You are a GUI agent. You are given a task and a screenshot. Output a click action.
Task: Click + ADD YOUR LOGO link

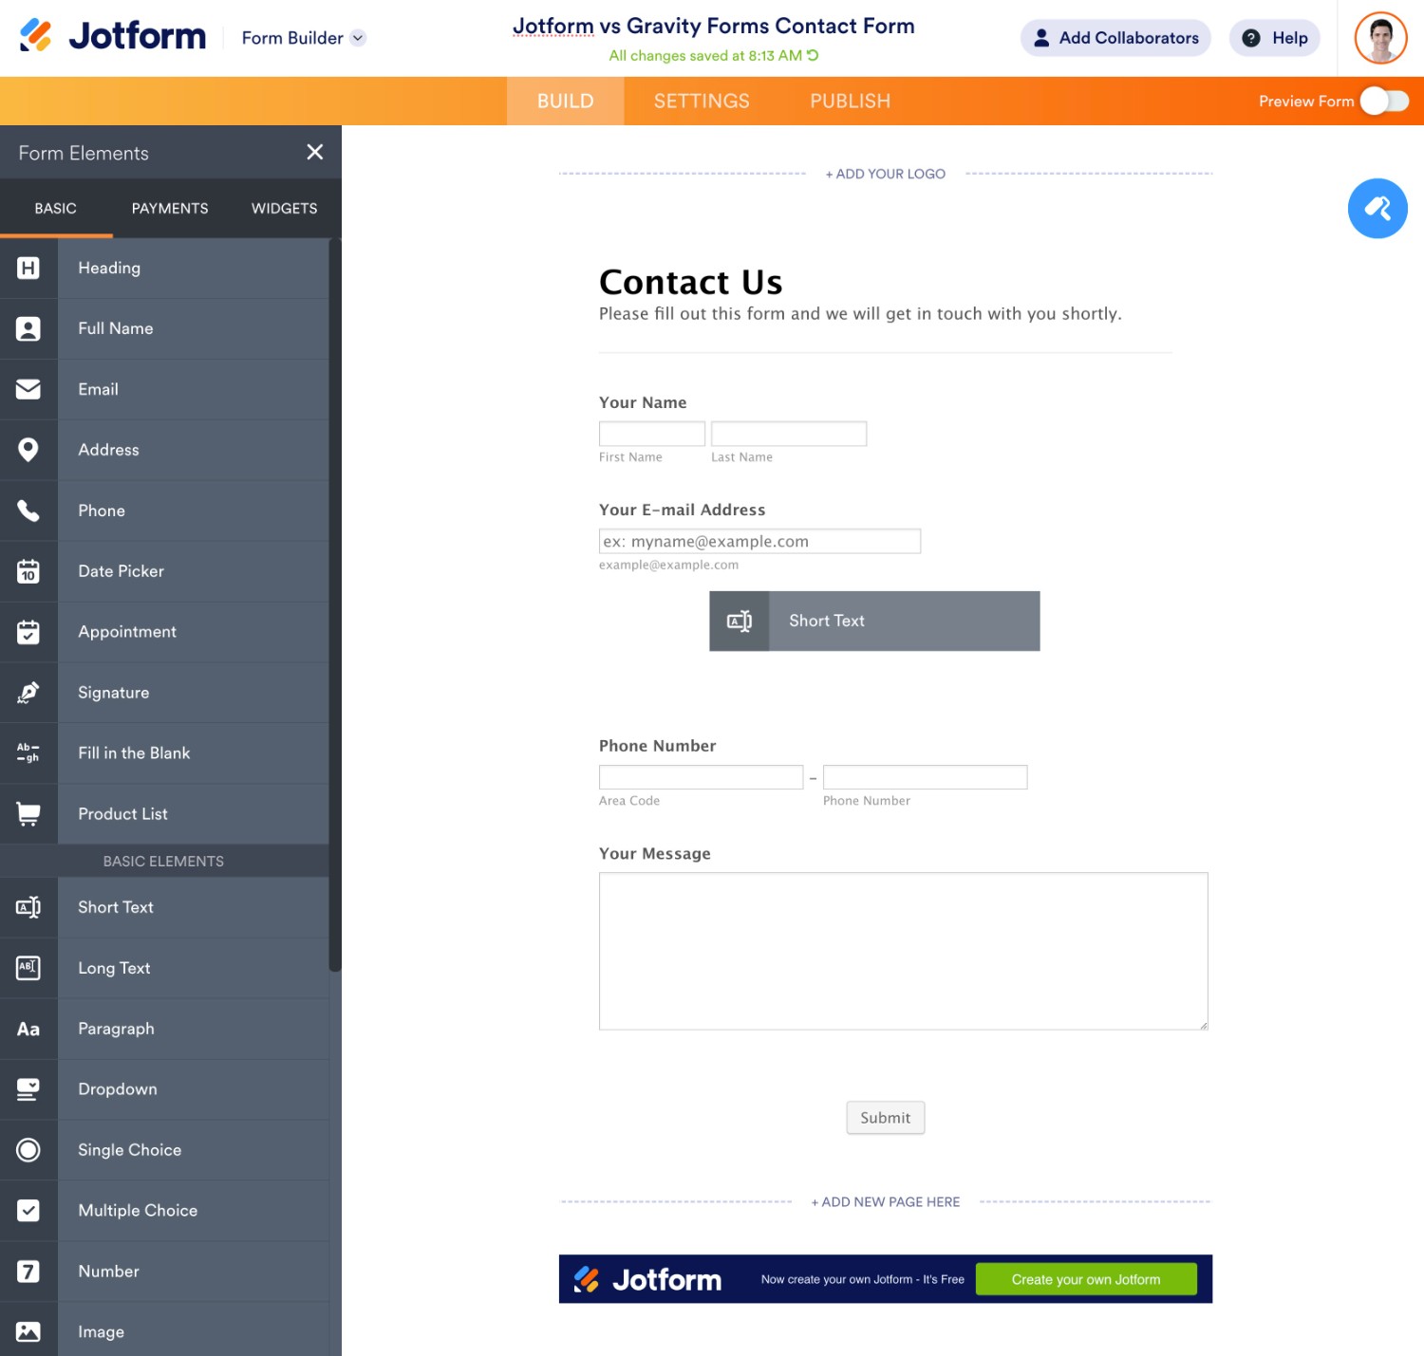click(886, 174)
